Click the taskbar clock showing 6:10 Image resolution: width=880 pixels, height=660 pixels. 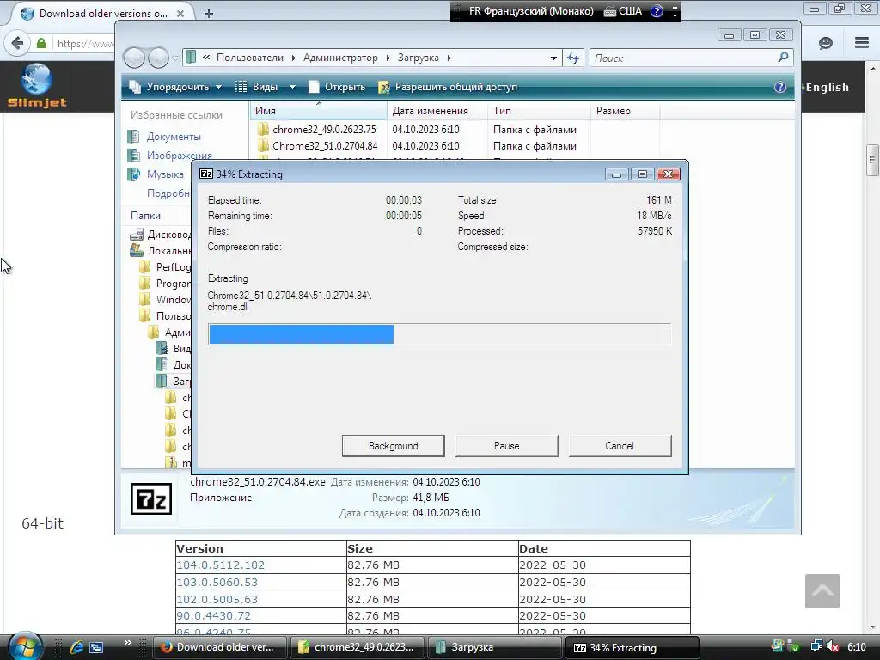point(857,647)
